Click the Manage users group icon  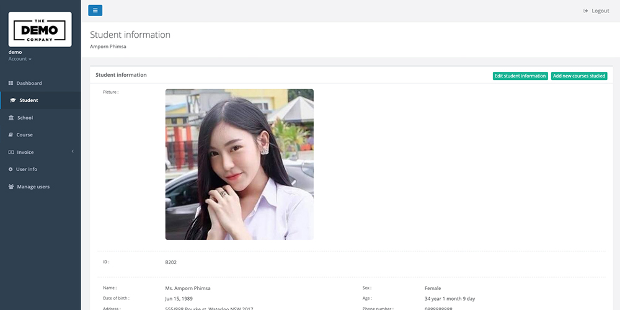pyautogui.click(x=11, y=187)
